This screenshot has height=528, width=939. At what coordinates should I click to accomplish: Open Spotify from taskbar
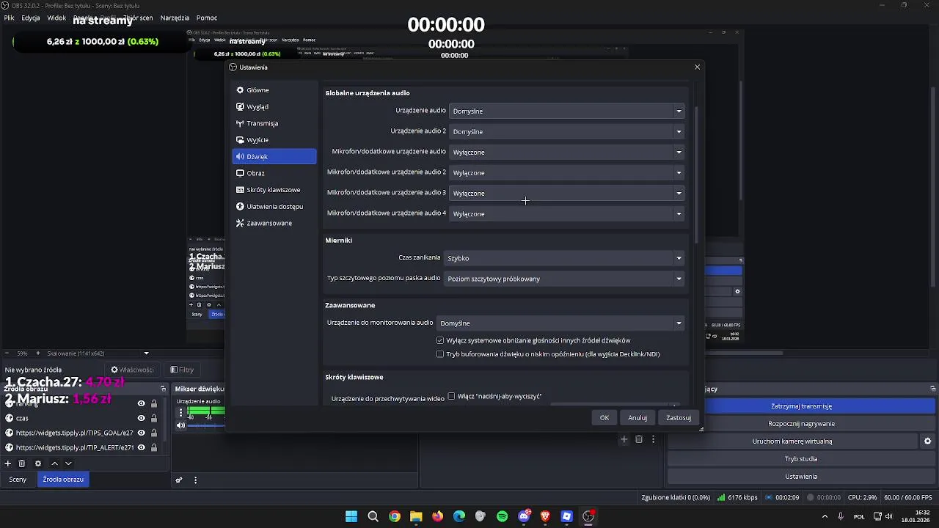(502, 516)
